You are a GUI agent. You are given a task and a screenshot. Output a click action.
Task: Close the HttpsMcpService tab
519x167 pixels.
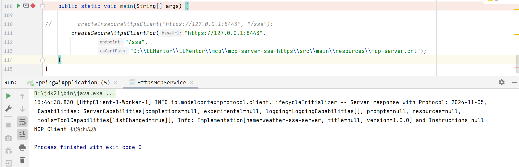(x=192, y=82)
